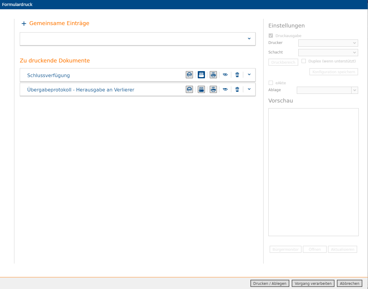Screen dimensions: 368x289
Task: Click the Öffnen button
Action: click(x=315, y=249)
